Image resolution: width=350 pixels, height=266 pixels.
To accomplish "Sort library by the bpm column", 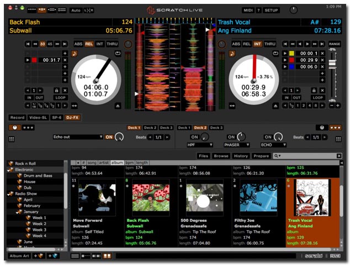I will pyautogui.click(x=129, y=163).
